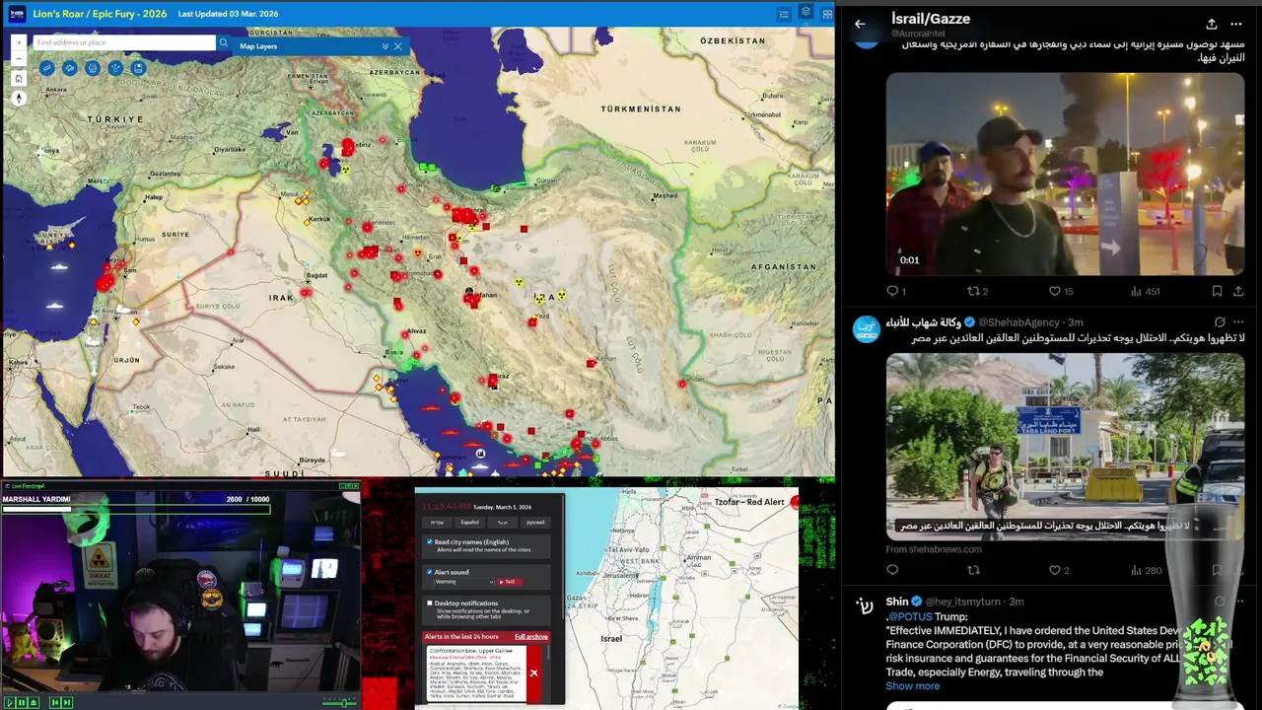1262x710 pixels.
Task: Play the Live Feed video
Action: (10, 702)
